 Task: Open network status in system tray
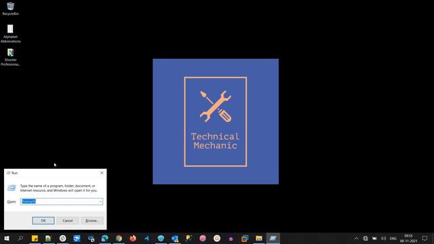(366, 238)
